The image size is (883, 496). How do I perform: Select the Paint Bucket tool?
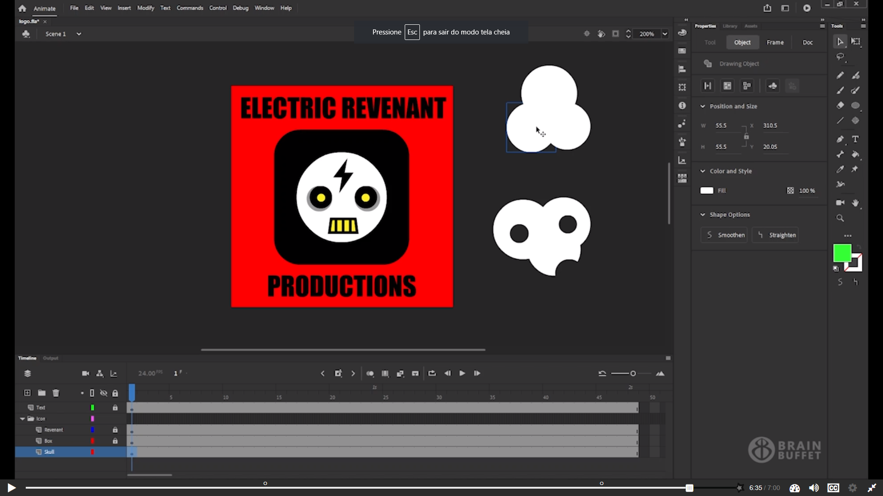(855, 154)
